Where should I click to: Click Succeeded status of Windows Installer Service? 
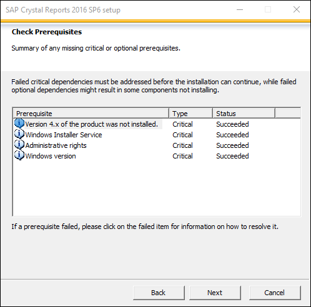click(x=232, y=135)
